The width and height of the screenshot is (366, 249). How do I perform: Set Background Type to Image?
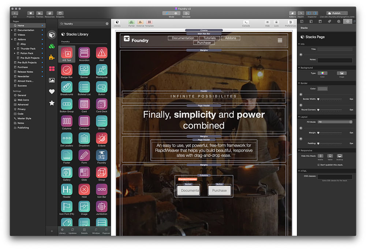click(x=342, y=73)
